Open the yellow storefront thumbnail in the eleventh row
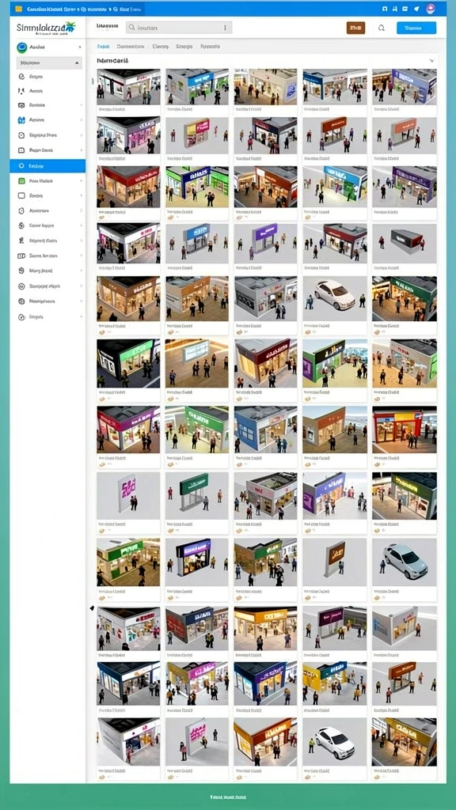Screen dimensions: 456x810 (x=335, y=683)
